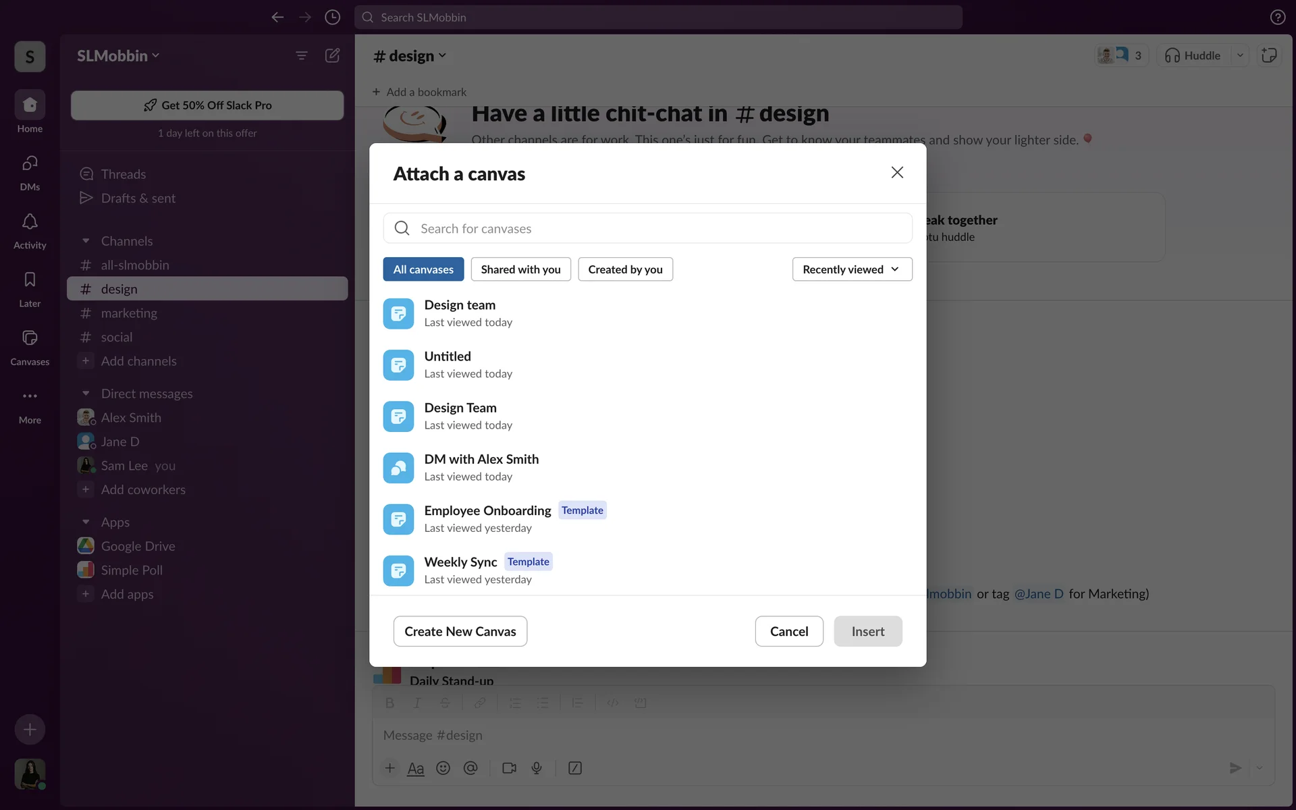Open the Activity bell icon
Image resolution: width=1296 pixels, height=810 pixels.
pos(30,222)
